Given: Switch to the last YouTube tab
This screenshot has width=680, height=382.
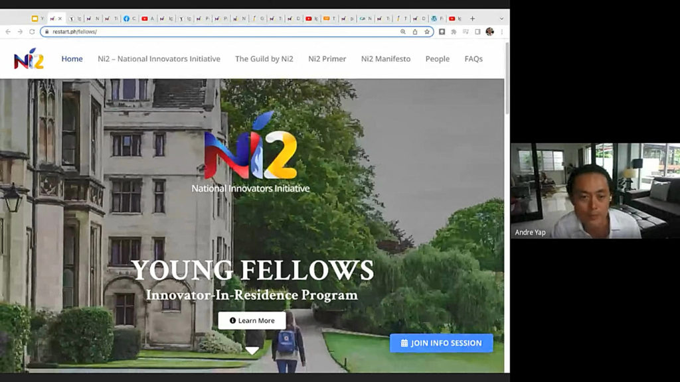Looking at the screenshot, I should click(x=456, y=19).
